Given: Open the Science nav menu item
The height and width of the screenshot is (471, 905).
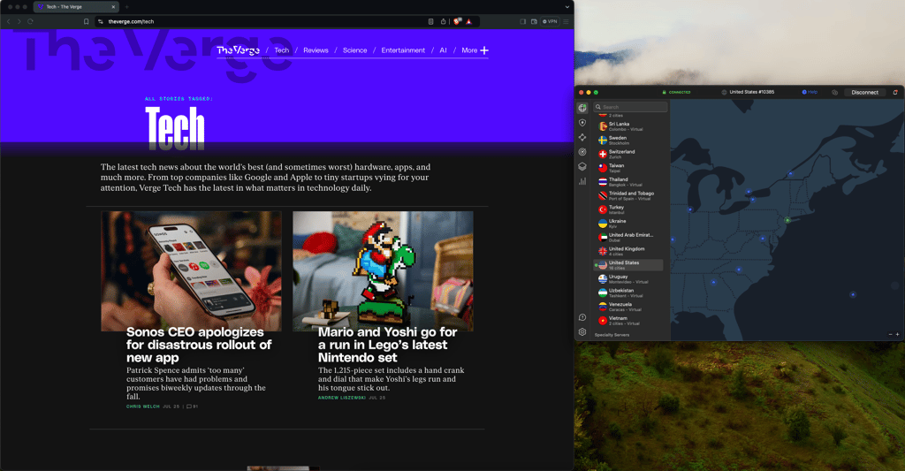Looking at the screenshot, I should point(355,50).
